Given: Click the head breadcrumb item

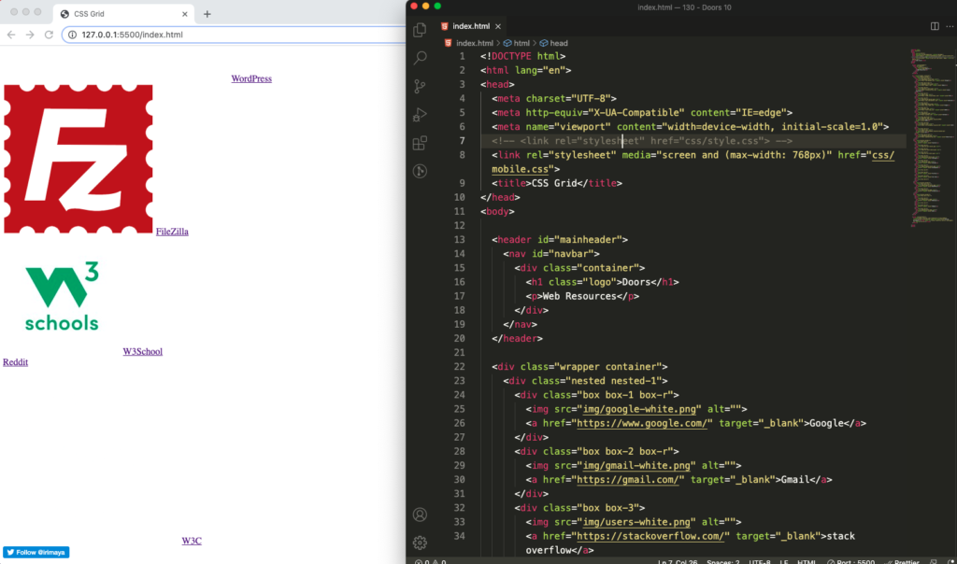Looking at the screenshot, I should (559, 43).
